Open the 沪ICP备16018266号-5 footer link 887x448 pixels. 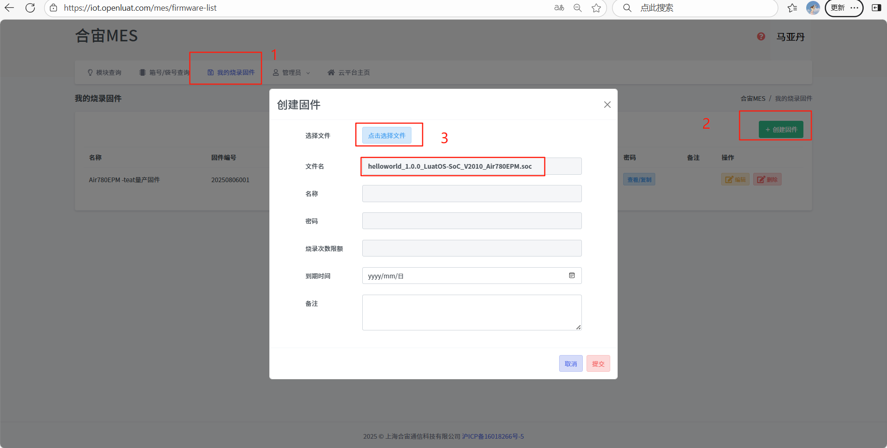tap(493, 436)
